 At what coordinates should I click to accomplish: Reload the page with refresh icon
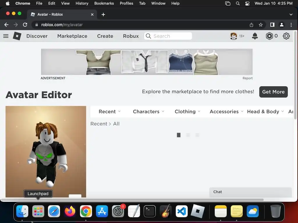pos(25,25)
